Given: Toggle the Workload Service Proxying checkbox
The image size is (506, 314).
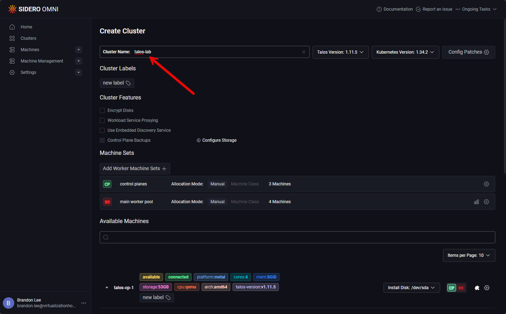Looking at the screenshot, I should point(102,120).
